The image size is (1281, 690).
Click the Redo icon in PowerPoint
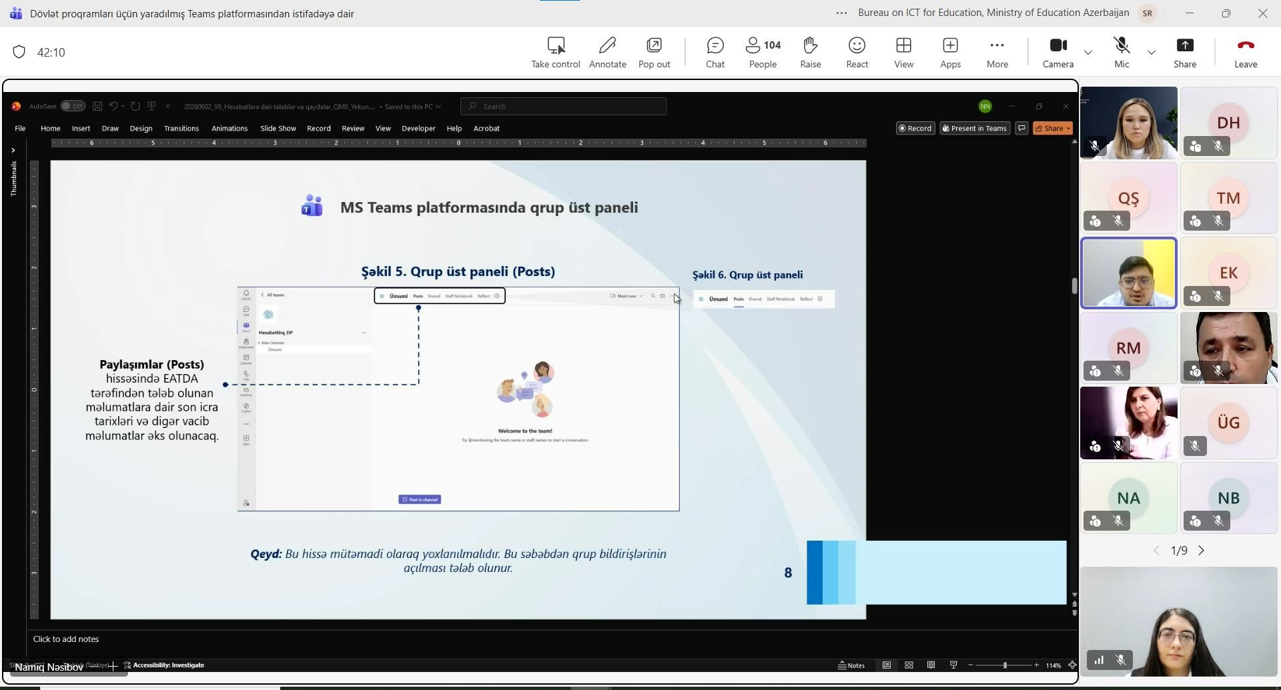[135, 106]
